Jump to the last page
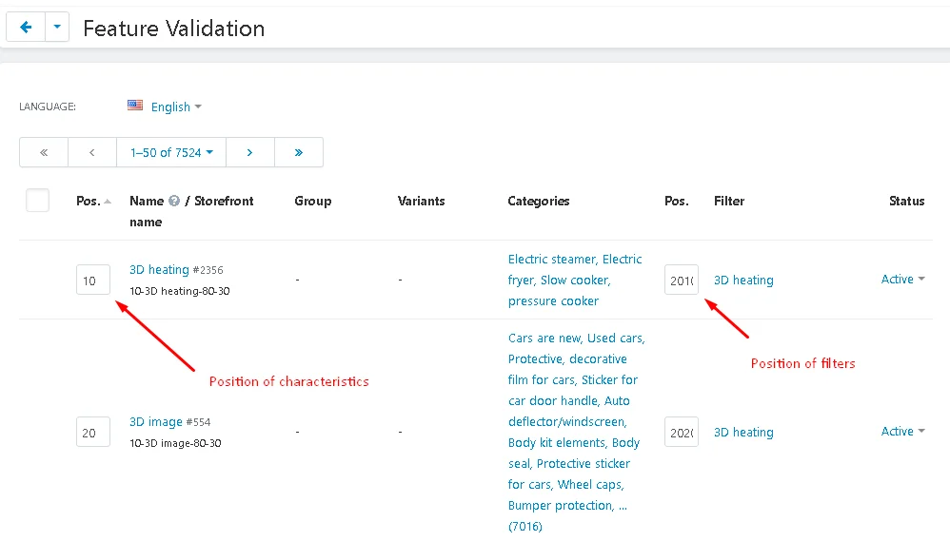Screen dimensions: 950x542 (299, 152)
